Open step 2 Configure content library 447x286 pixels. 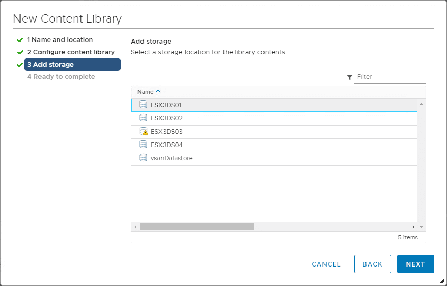point(71,52)
